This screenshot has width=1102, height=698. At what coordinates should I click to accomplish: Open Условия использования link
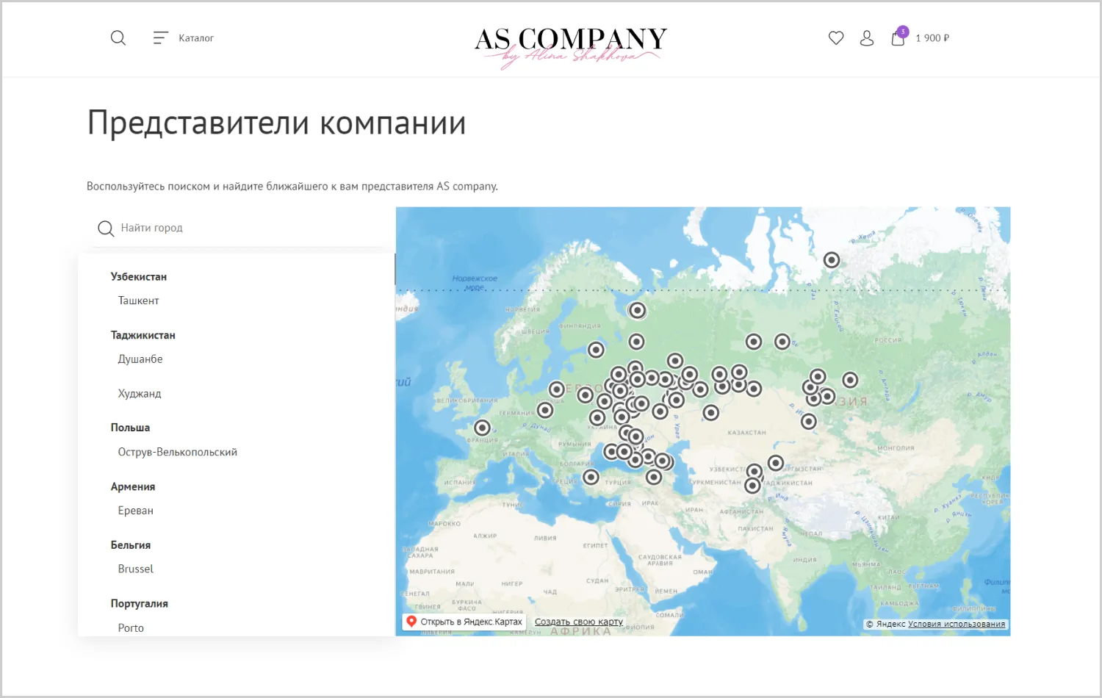click(x=957, y=624)
